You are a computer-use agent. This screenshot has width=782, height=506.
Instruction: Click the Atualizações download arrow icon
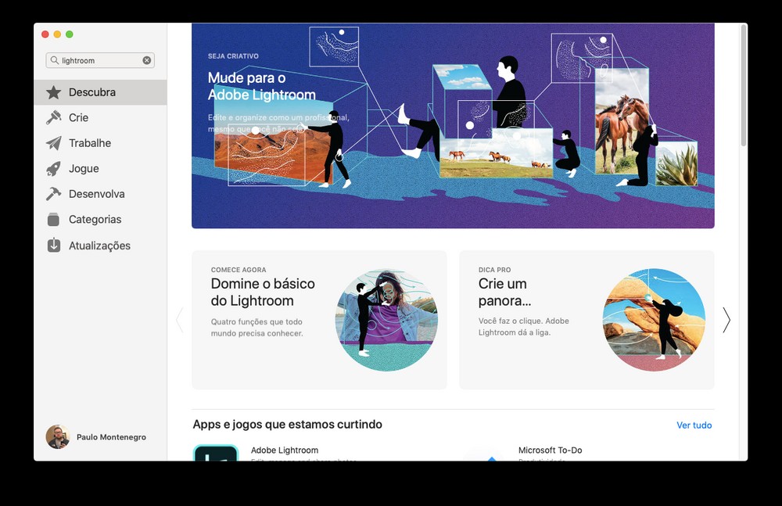(x=53, y=245)
